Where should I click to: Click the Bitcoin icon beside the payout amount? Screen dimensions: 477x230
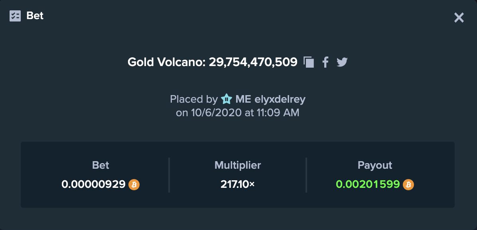tap(408, 185)
